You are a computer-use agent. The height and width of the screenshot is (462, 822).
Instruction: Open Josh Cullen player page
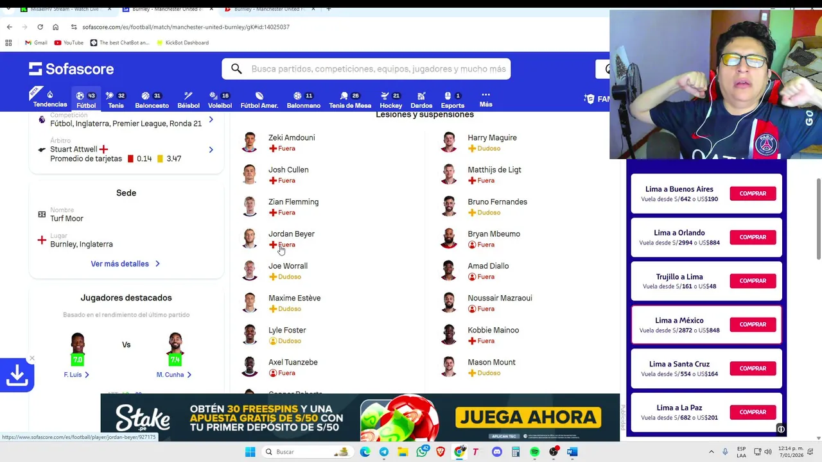[288, 169]
